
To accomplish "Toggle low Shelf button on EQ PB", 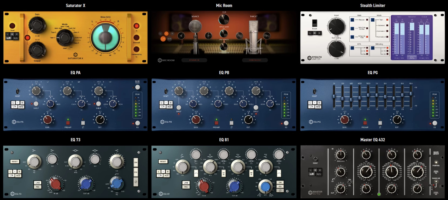I will click(179, 107).
